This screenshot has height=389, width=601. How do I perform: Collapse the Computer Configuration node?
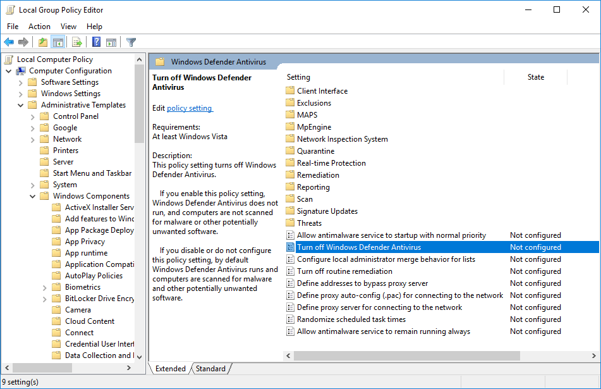pyautogui.click(x=8, y=71)
